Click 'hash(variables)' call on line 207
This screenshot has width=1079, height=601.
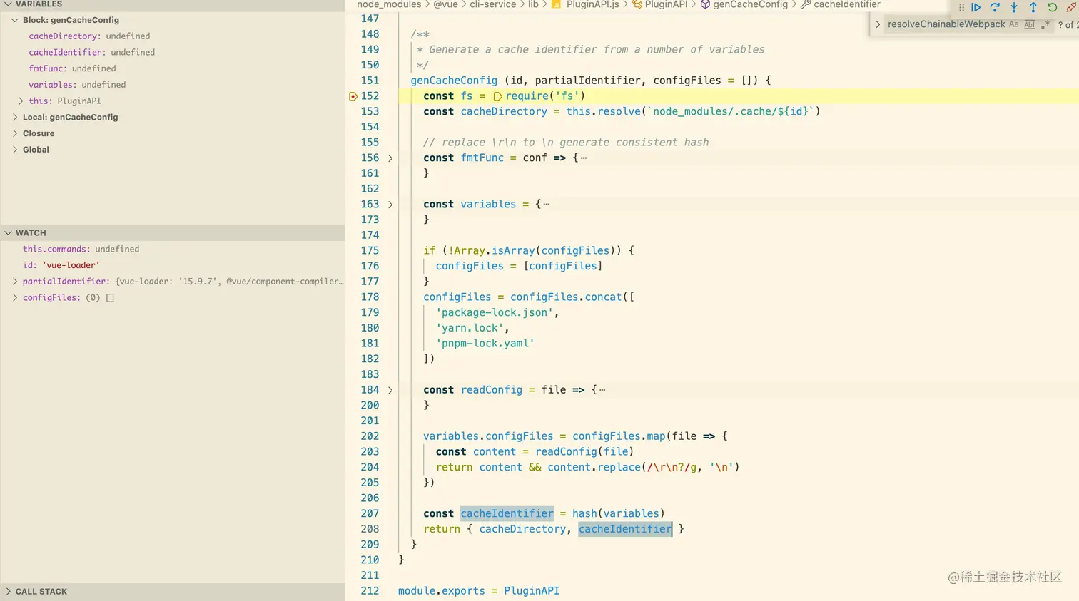click(x=618, y=513)
